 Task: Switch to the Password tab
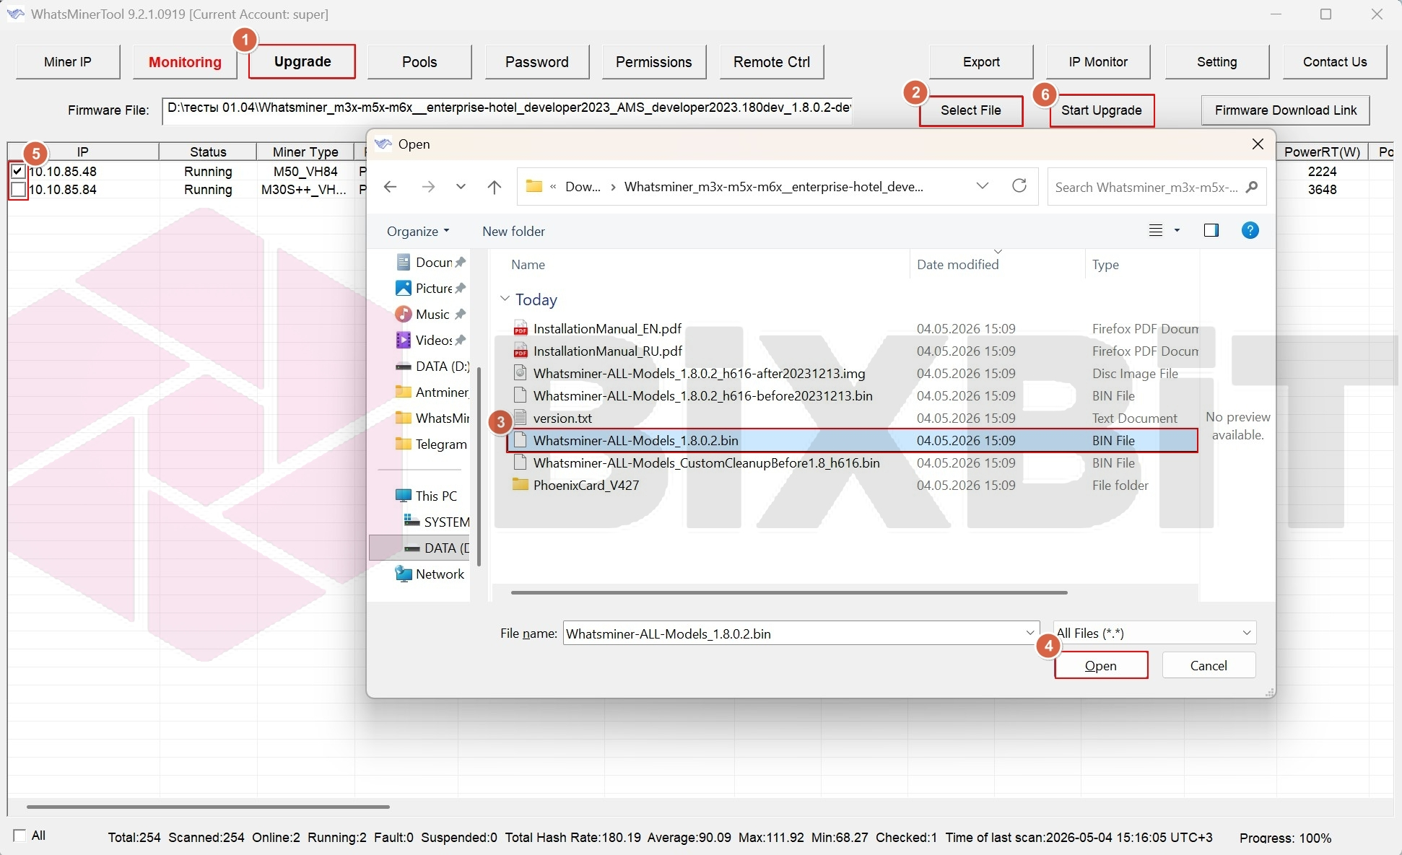537,62
